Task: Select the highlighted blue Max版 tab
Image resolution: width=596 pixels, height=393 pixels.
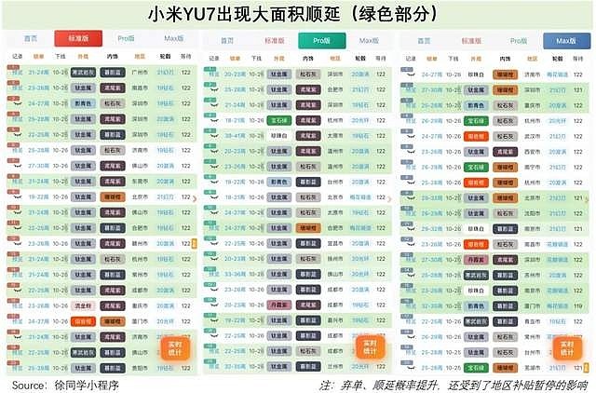Action: (x=566, y=41)
